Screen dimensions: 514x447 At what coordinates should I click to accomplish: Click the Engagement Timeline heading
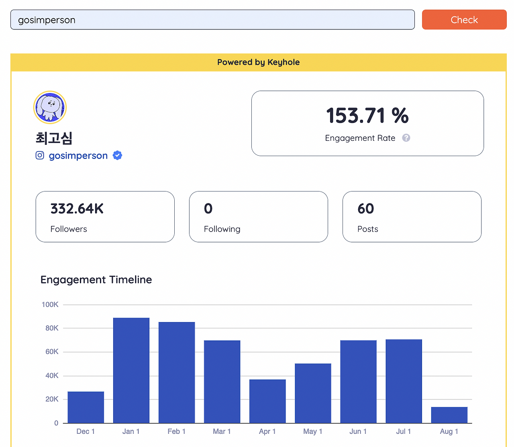tap(96, 280)
